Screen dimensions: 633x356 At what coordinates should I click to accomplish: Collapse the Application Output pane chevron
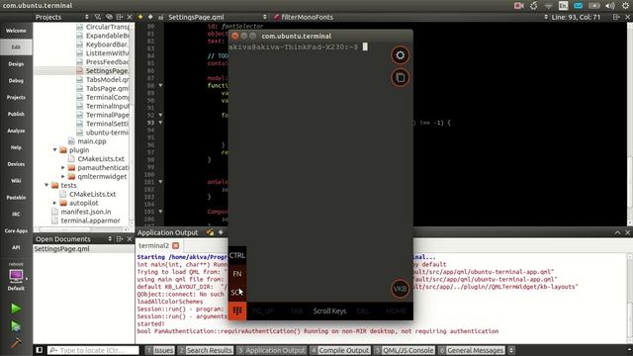[617, 232]
